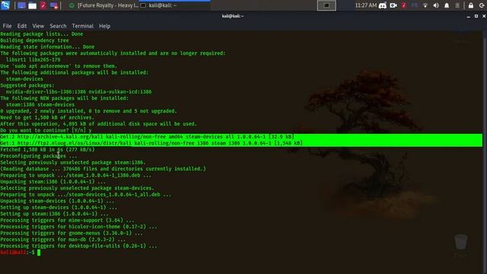Click the terminal vertical scrollbar
This screenshot has width=487, height=274.
pyautogui.click(x=485, y=152)
